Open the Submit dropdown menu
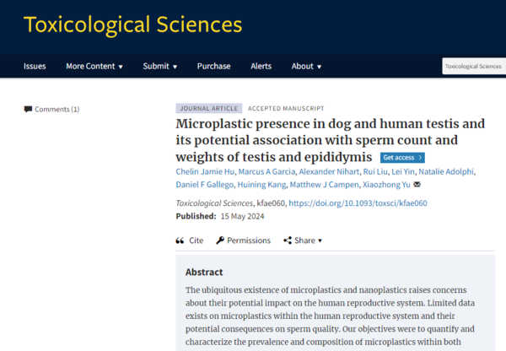 [160, 66]
